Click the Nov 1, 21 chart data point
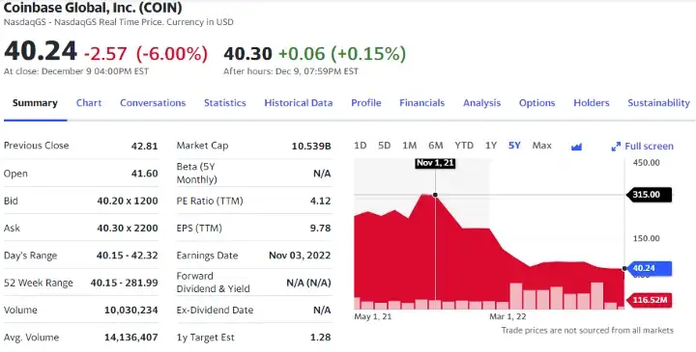Screen dimensions: 696x352 [x=435, y=195]
